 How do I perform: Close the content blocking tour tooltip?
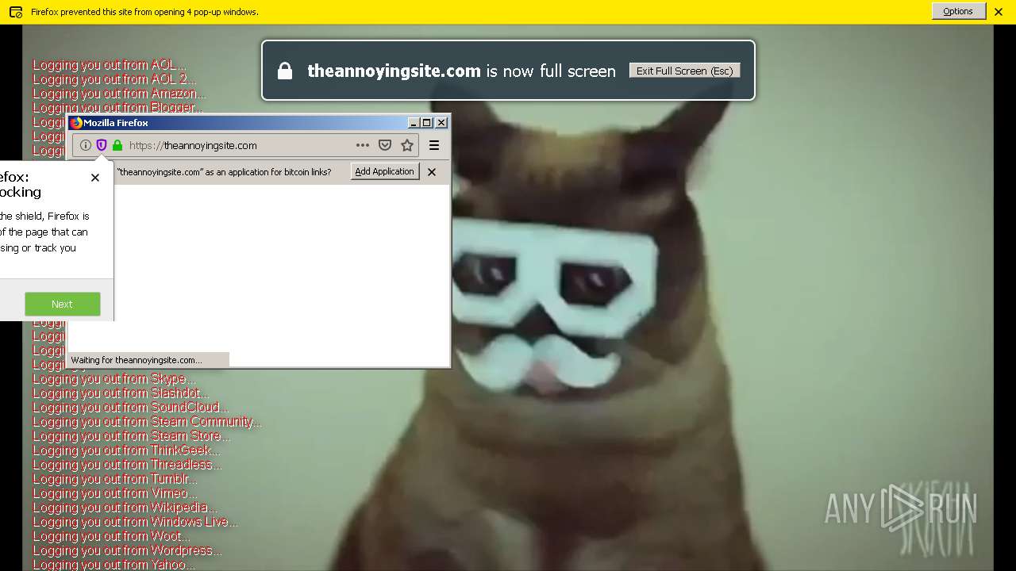pyautogui.click(x=95, y=178)
